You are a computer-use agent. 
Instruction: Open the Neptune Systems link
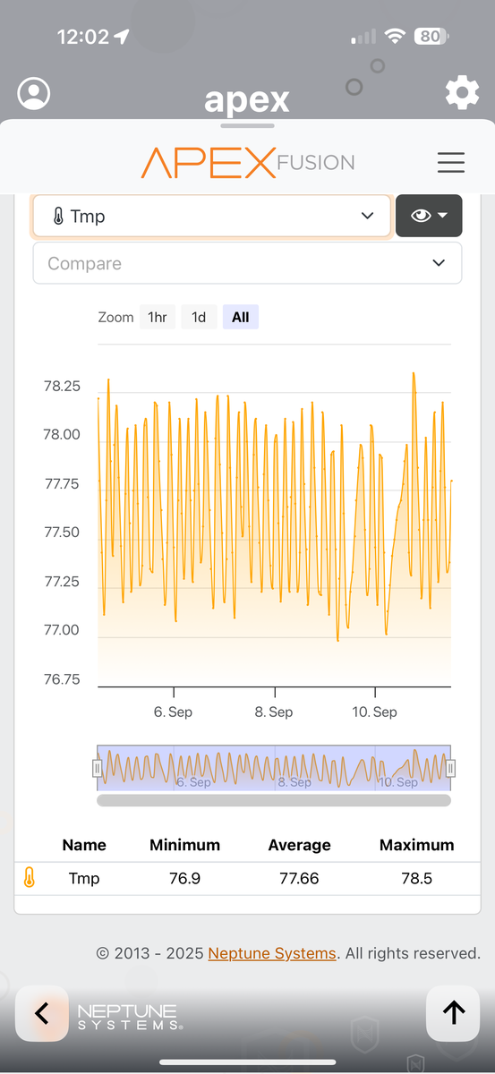pos(272,953)
